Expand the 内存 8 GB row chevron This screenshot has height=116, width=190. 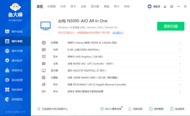coord(180,50)
